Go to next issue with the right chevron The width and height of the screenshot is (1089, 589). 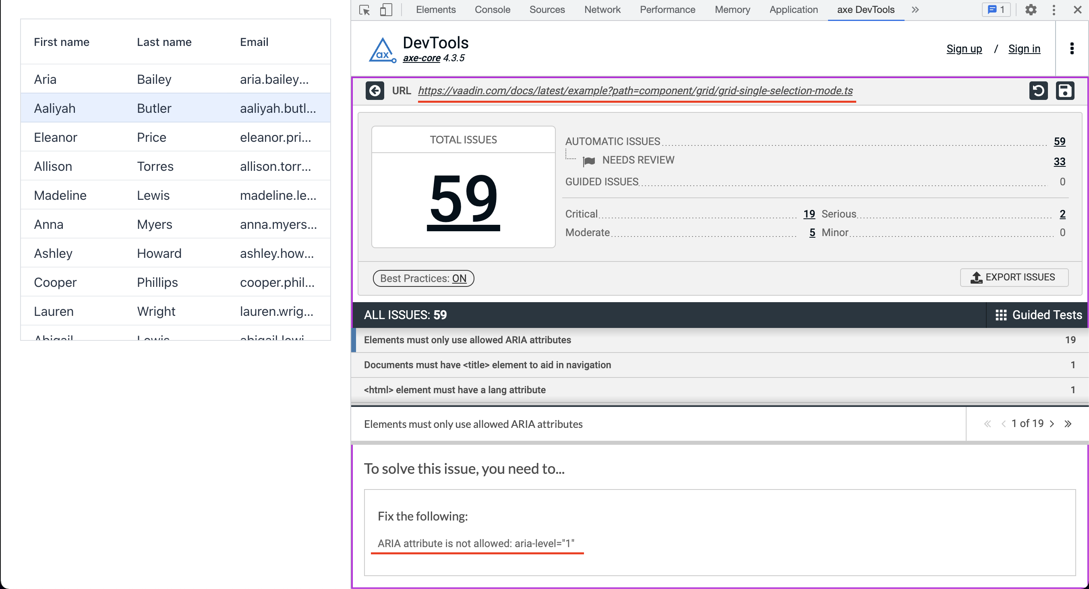point(1052,423)
